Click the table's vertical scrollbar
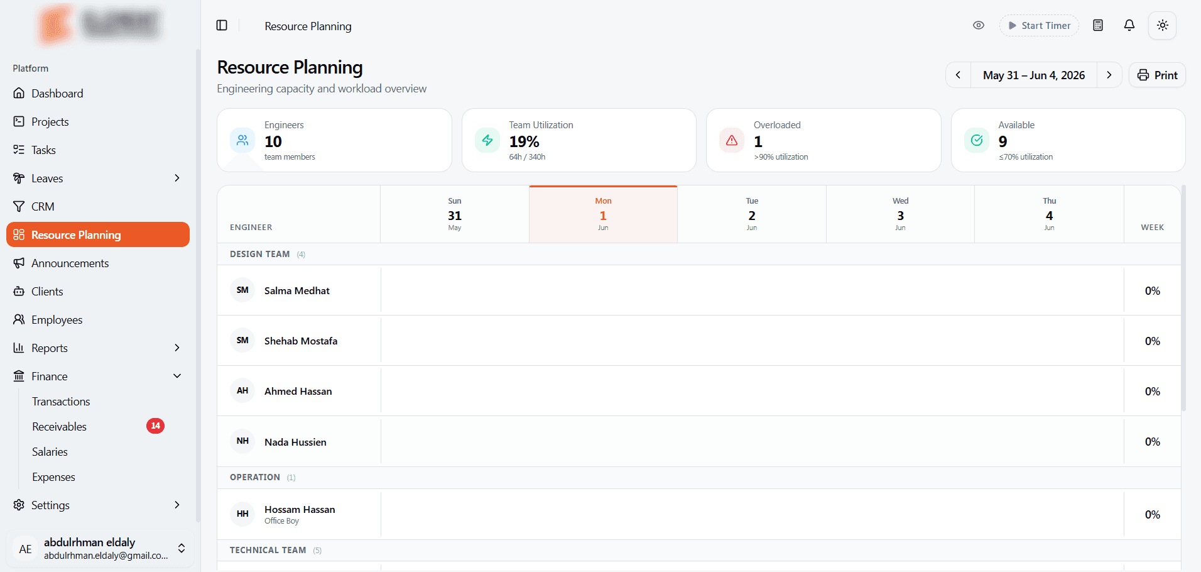 pos(1183,298)
